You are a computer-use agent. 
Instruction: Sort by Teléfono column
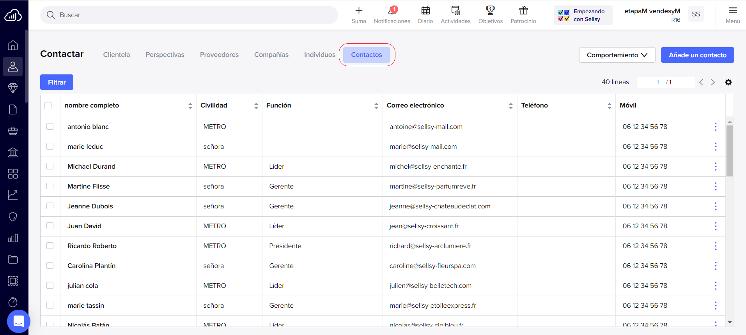[x=609, y=106]
